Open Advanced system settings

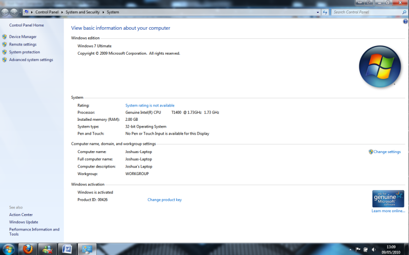coord(31,60)
